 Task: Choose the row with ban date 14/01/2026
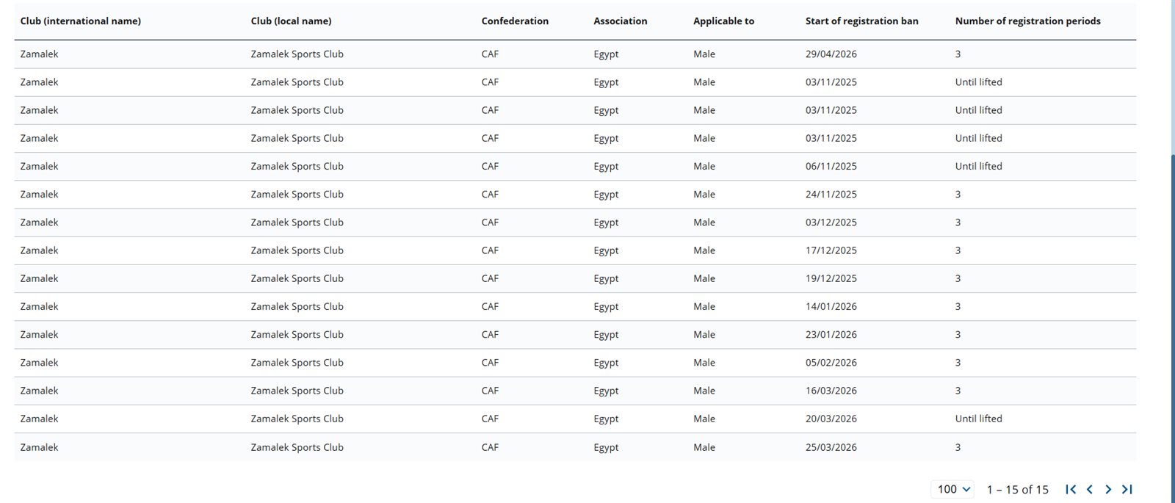coord(831,307)
